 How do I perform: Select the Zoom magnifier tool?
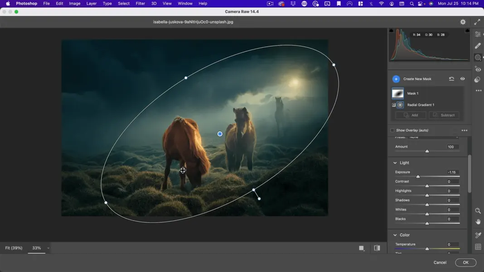pyautogui.click(x=478, y=210)
